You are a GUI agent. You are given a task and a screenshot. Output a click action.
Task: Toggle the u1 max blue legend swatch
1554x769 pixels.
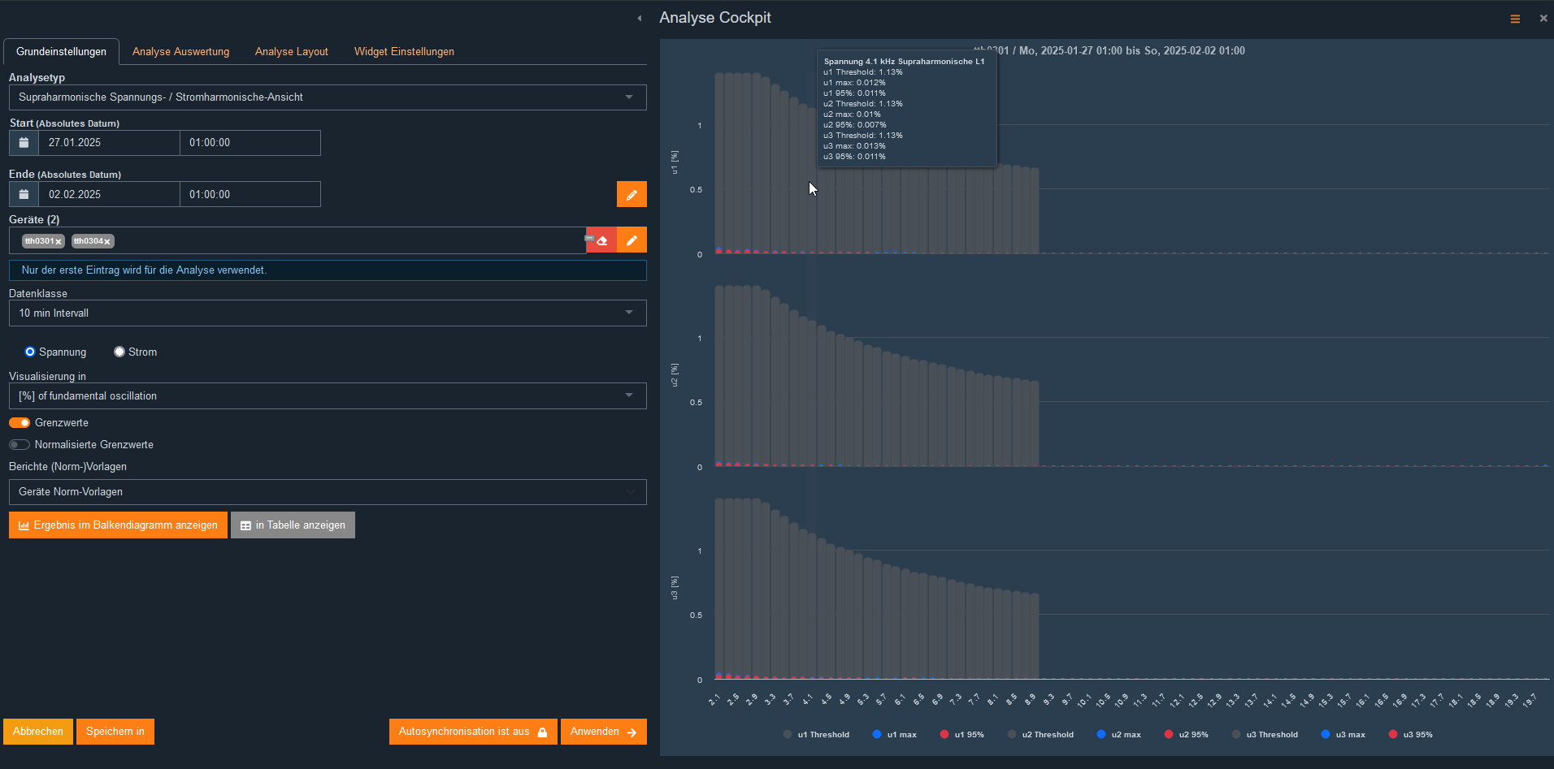pos(877,734)
